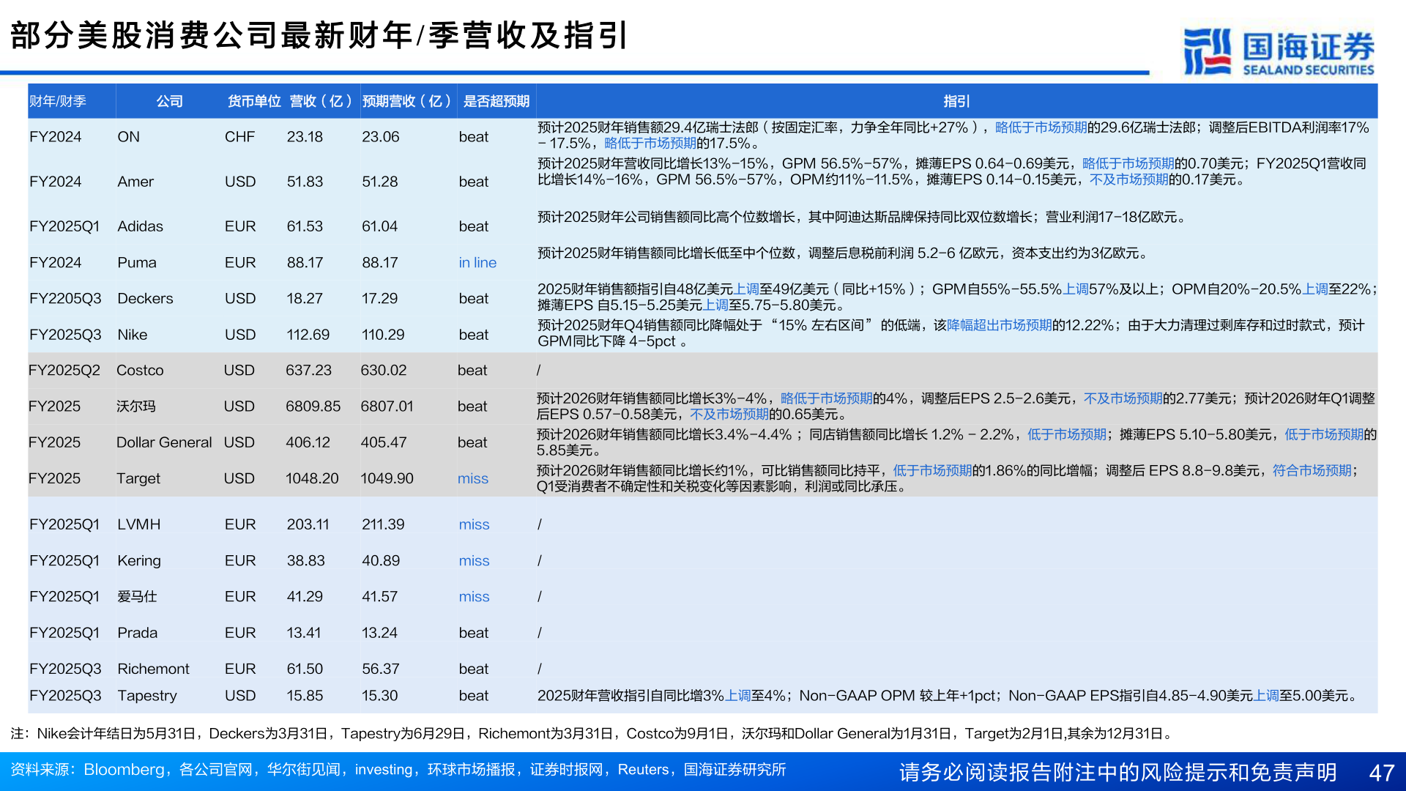Viewport: 1406px width, 791px height.
Task: Click revenue value 6809.85 for 沃尔玛
Action: tap(313, 406)
